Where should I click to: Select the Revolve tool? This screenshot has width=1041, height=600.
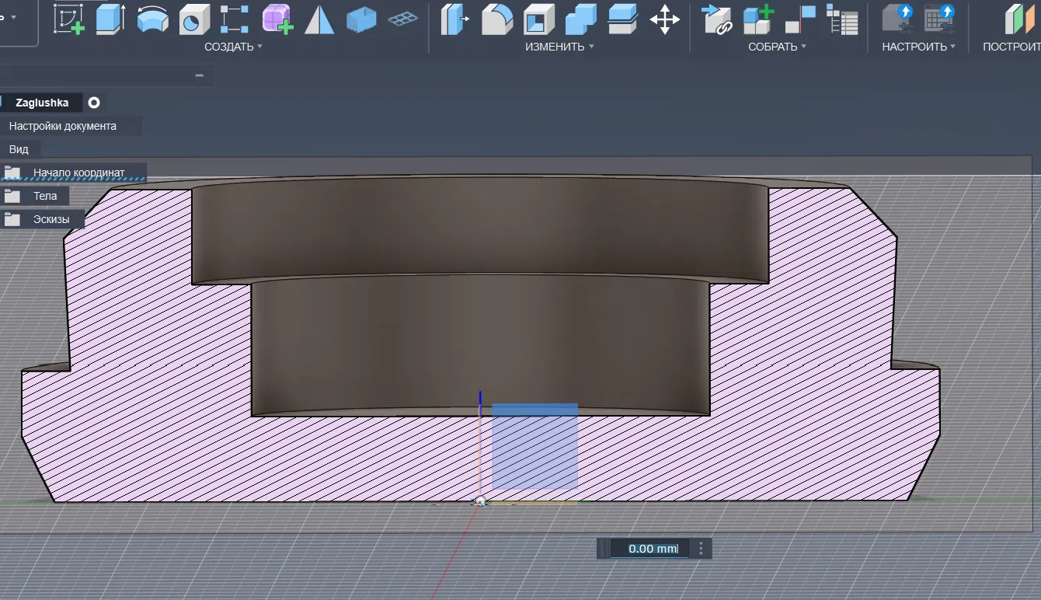pyautogui.click(x=153, y=19)
